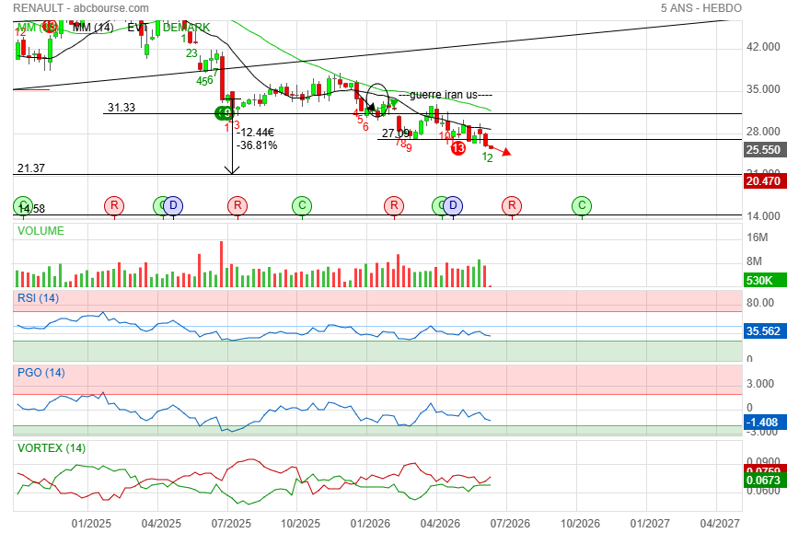Click the VORTEX (14) panel label
Viewport: 787px width, 533px height.
tap(52, 447)
